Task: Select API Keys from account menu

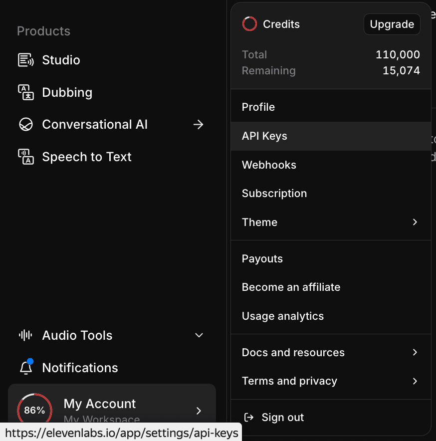Action: [264, 136]
